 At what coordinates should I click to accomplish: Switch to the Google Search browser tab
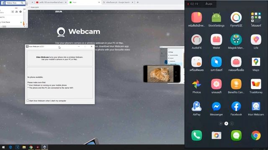(118, 2)
